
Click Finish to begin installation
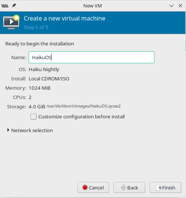[x=165, y=188]
